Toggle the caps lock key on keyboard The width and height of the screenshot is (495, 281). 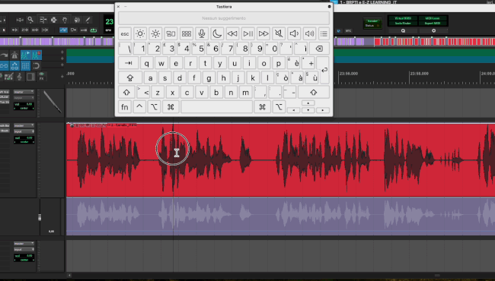coord(129,77)
